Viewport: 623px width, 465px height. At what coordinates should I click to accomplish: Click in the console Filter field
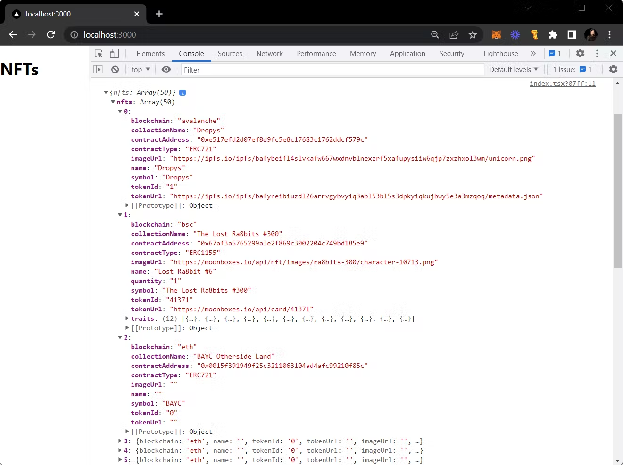tap(332, 70)
